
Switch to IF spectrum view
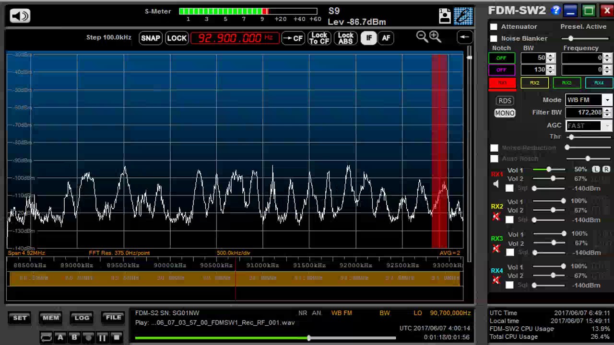369,38
